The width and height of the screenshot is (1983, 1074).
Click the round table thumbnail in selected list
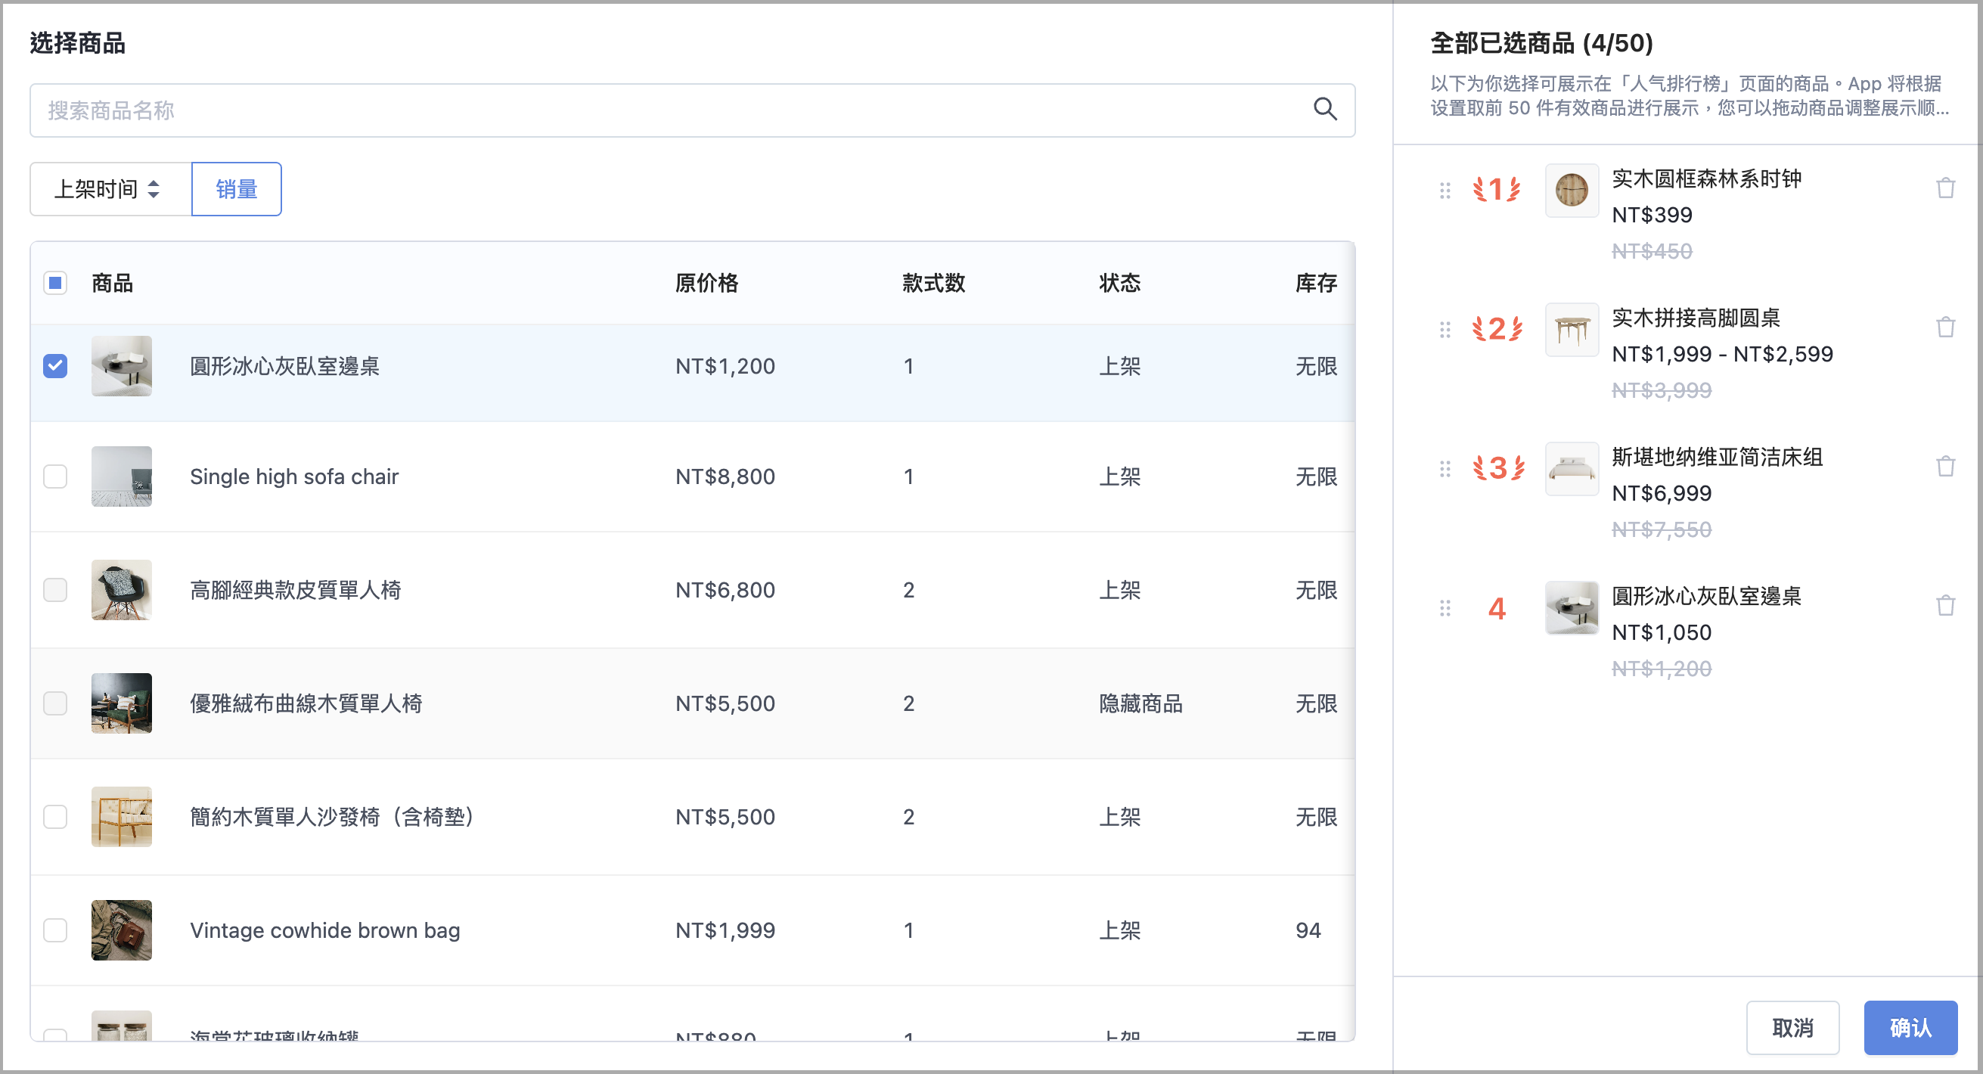coord(1572,330)
